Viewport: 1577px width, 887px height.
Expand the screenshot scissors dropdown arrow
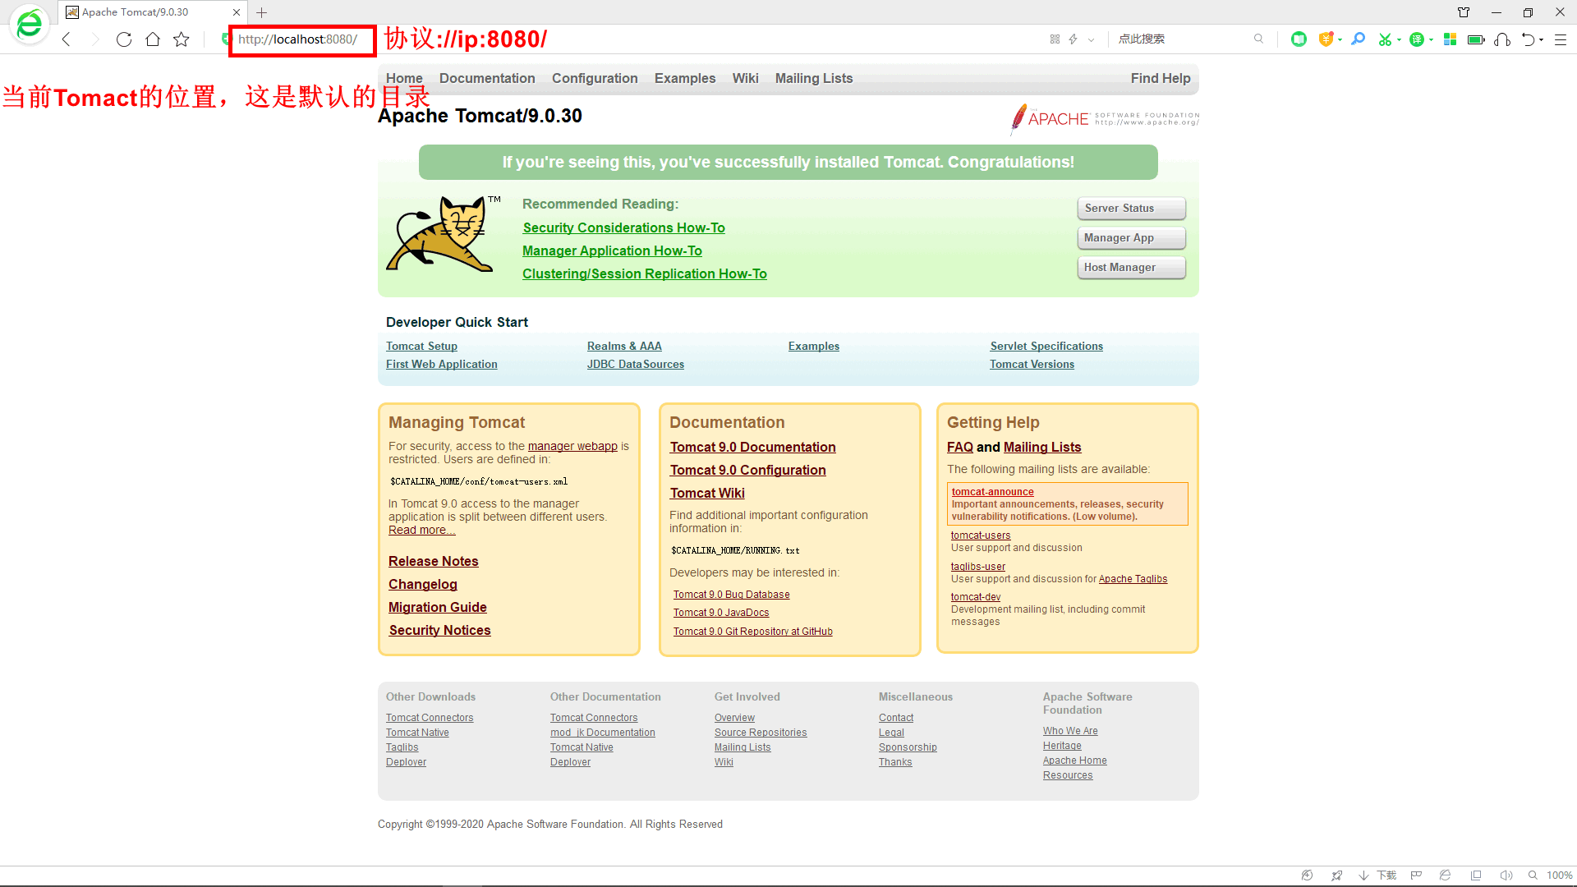tap(1399, 39)
